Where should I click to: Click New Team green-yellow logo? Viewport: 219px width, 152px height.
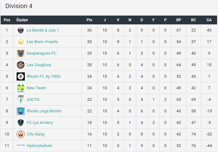click(x=21, y=88)
